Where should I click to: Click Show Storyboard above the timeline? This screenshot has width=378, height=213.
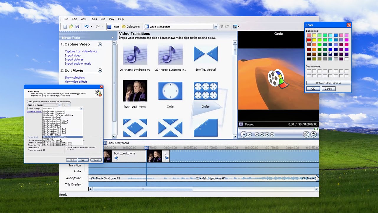click(x=116, y=143)
